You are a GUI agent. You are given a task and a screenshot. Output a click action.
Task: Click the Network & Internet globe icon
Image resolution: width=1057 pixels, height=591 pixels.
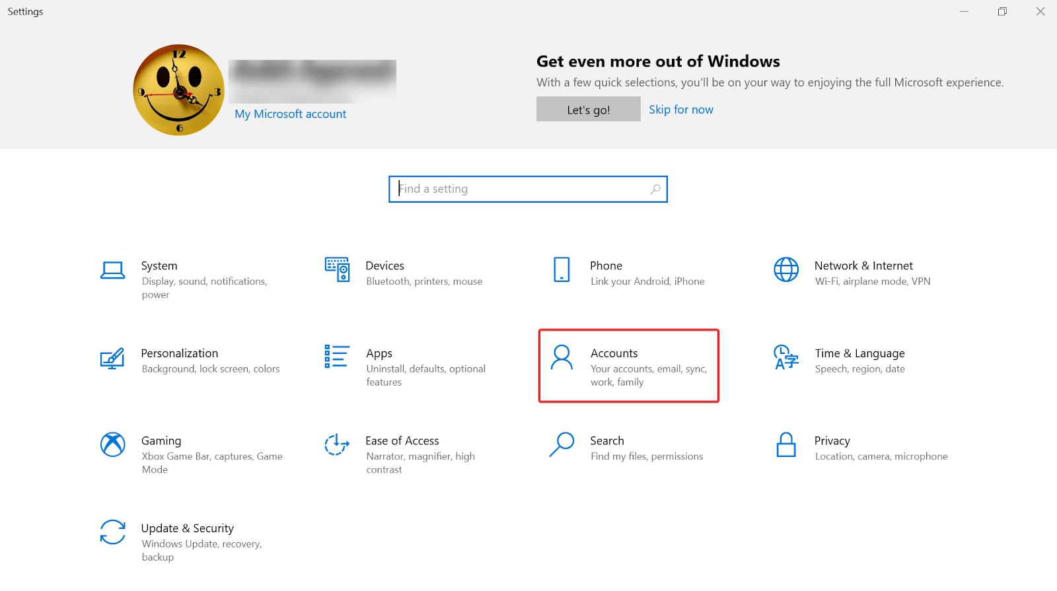pos(786,269)
